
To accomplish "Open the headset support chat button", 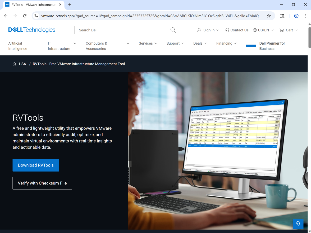I will [x=298, y=224].
